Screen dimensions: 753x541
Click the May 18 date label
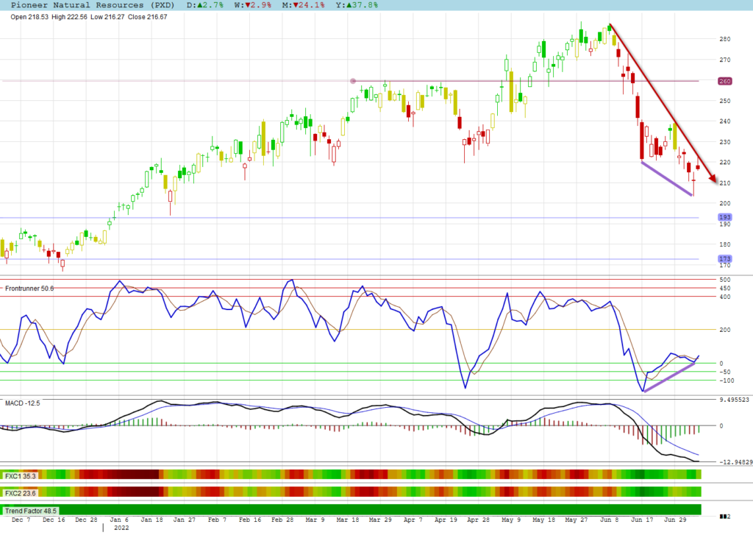click(x=543, y=520)
